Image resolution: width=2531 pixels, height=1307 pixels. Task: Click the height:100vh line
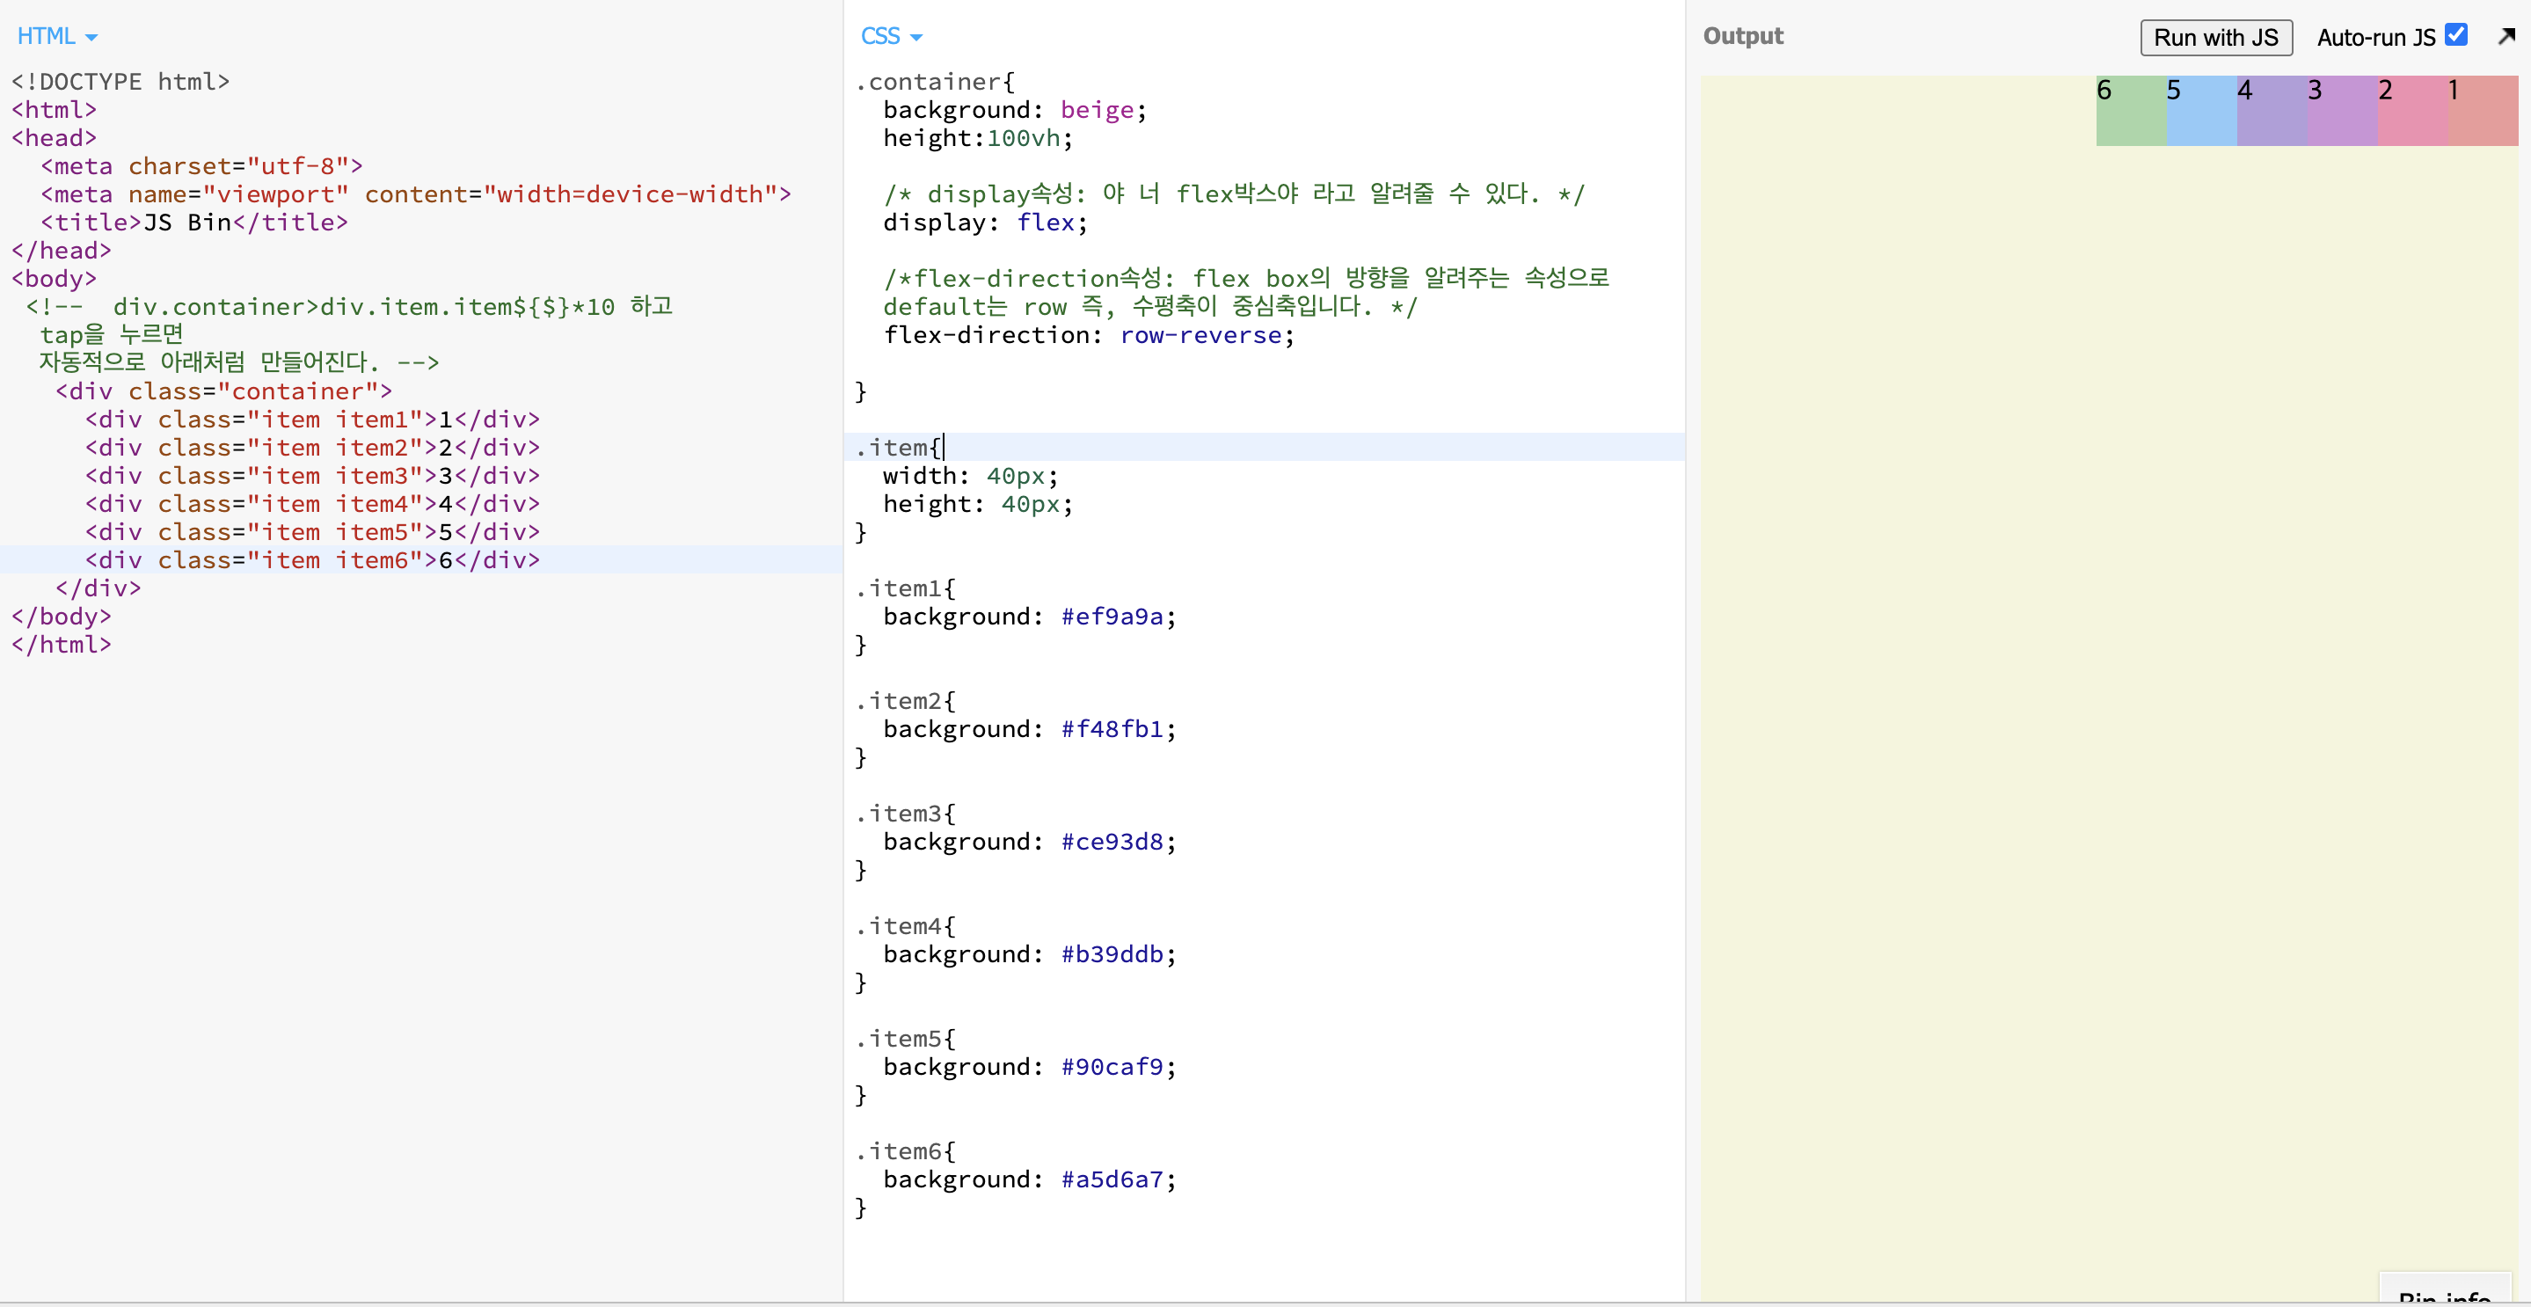(978, 137)
